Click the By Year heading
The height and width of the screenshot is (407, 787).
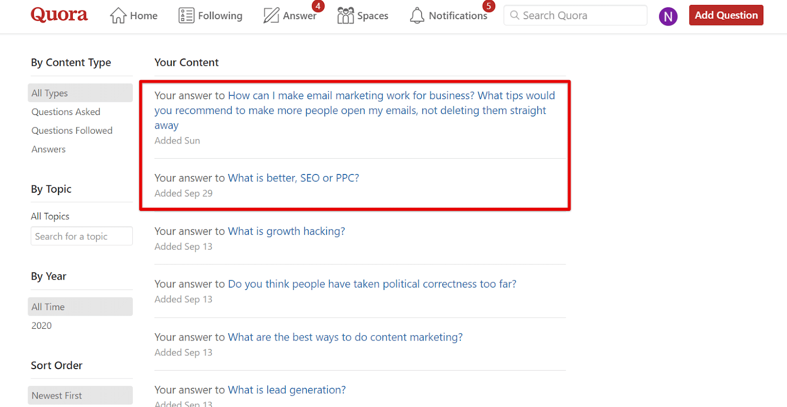tap(48, 276)
